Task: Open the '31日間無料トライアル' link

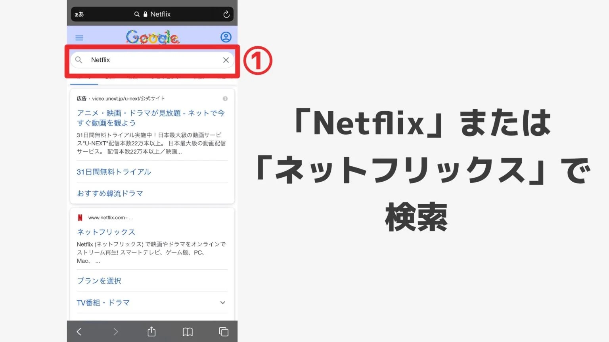Action: point(114,172)
